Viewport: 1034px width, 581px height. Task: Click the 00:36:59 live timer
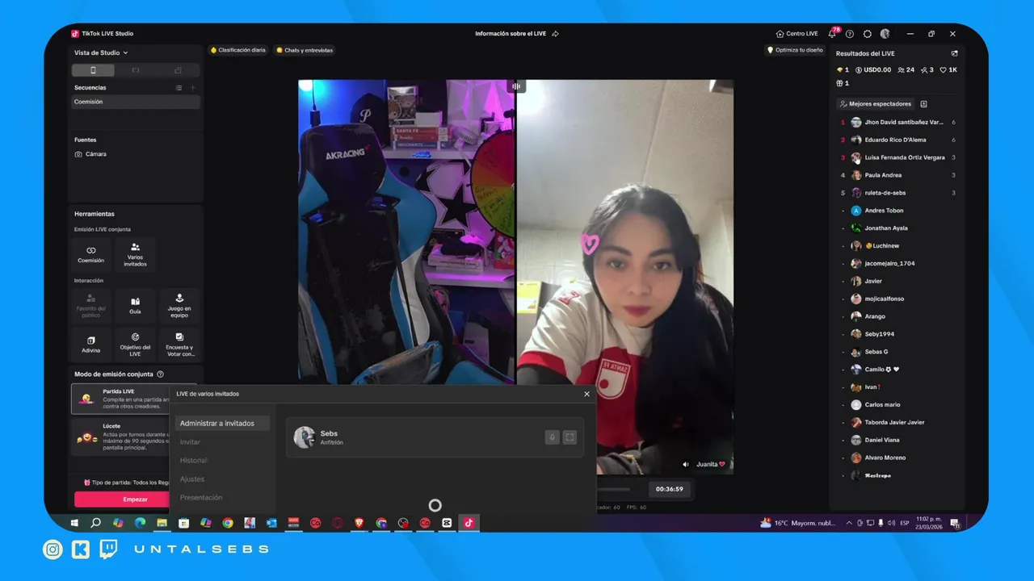tap(669, 489)
